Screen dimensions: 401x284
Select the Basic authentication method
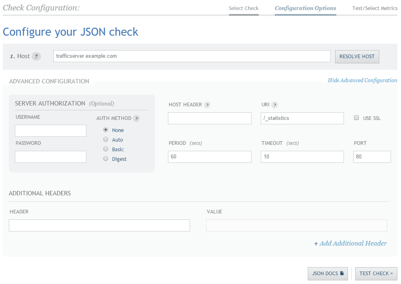(x=105, y=149)
